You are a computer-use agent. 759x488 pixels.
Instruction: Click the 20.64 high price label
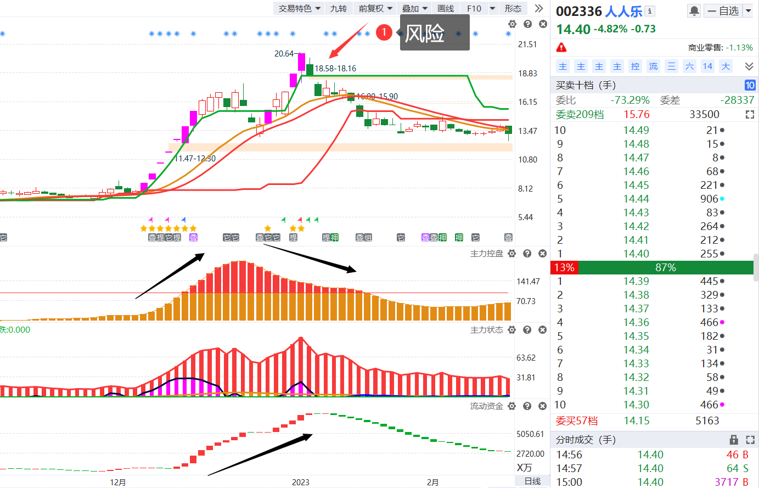284,54
